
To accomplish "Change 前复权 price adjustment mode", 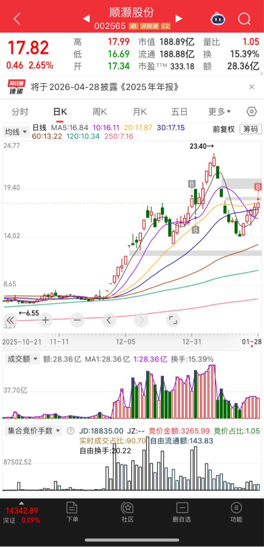I will pos(223,129).
